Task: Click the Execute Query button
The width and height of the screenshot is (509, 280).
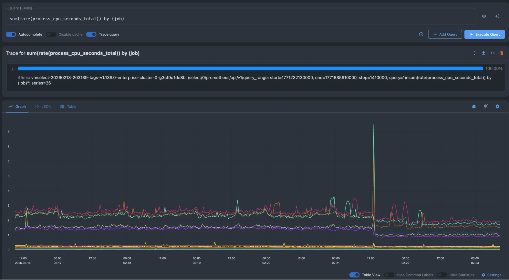Action: 485,34
